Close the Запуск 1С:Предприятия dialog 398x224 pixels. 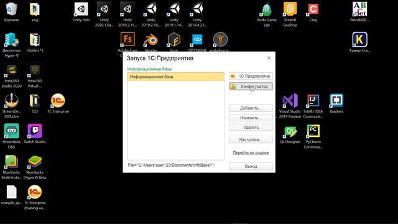pos(269,58)
